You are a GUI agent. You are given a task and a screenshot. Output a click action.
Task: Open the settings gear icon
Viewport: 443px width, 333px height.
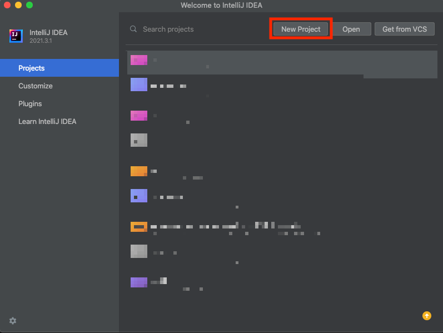[13, 321]
